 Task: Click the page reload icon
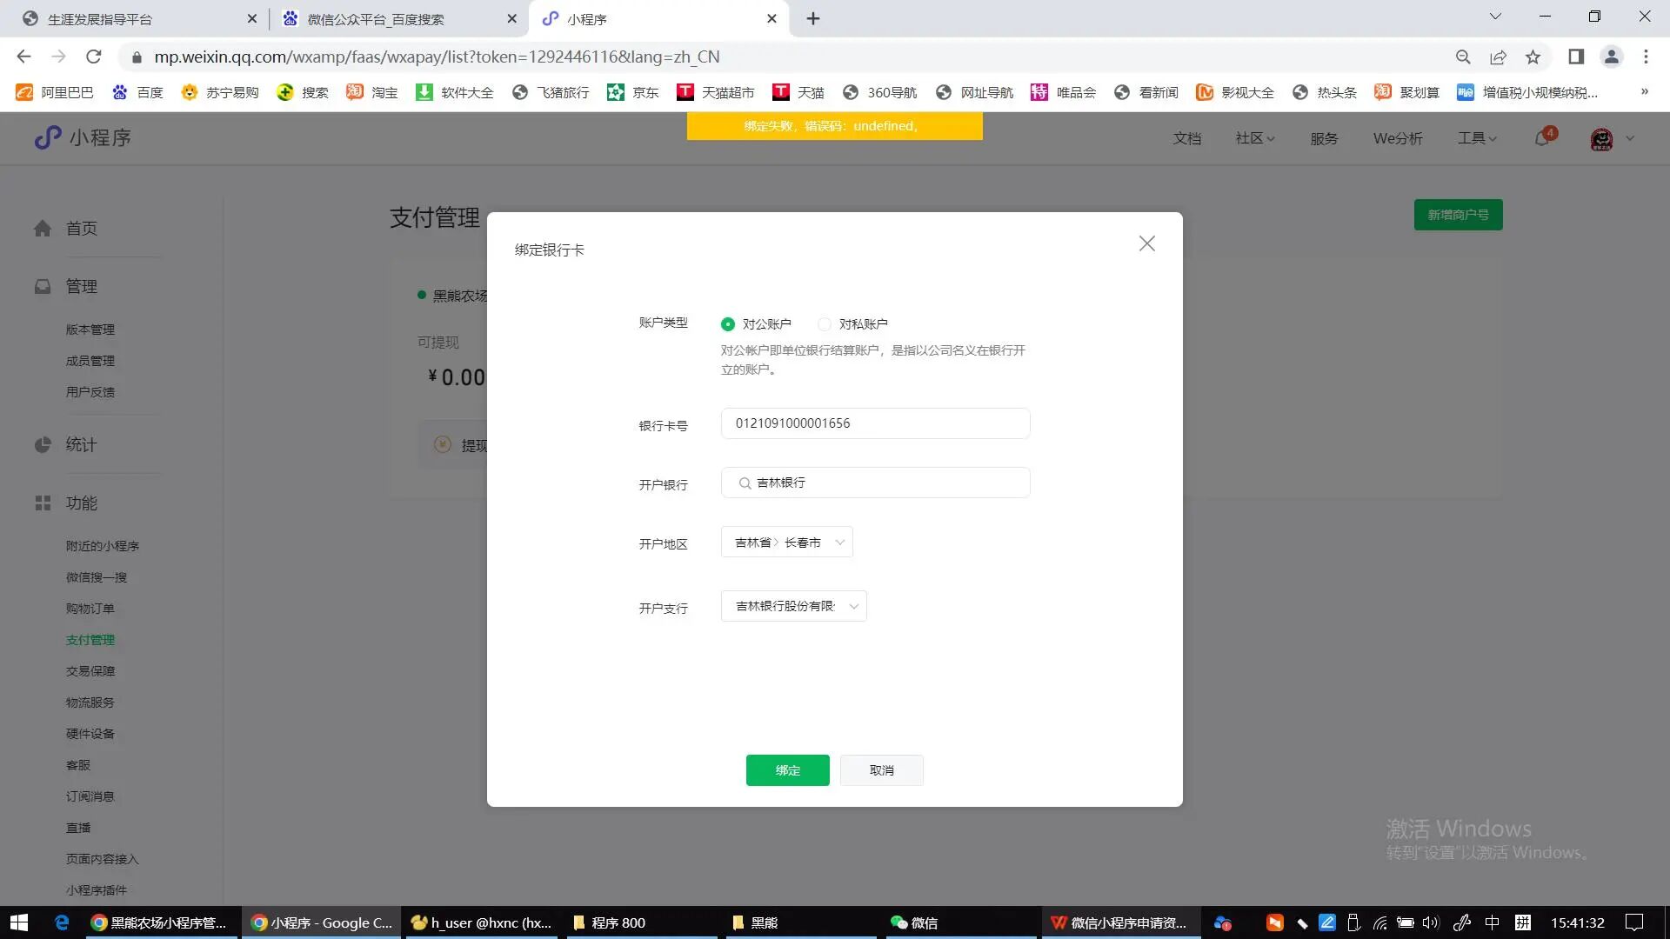tap(94, 57)
